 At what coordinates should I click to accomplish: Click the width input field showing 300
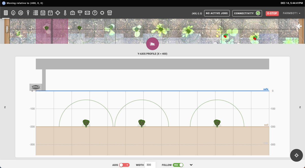click(150, 165)
